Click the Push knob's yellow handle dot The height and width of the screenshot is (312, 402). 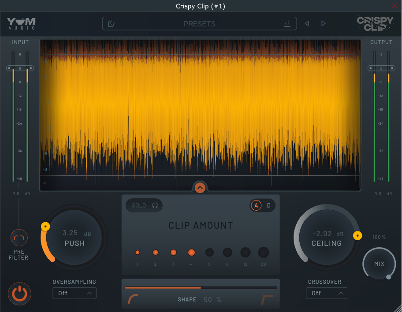(45, 227)
